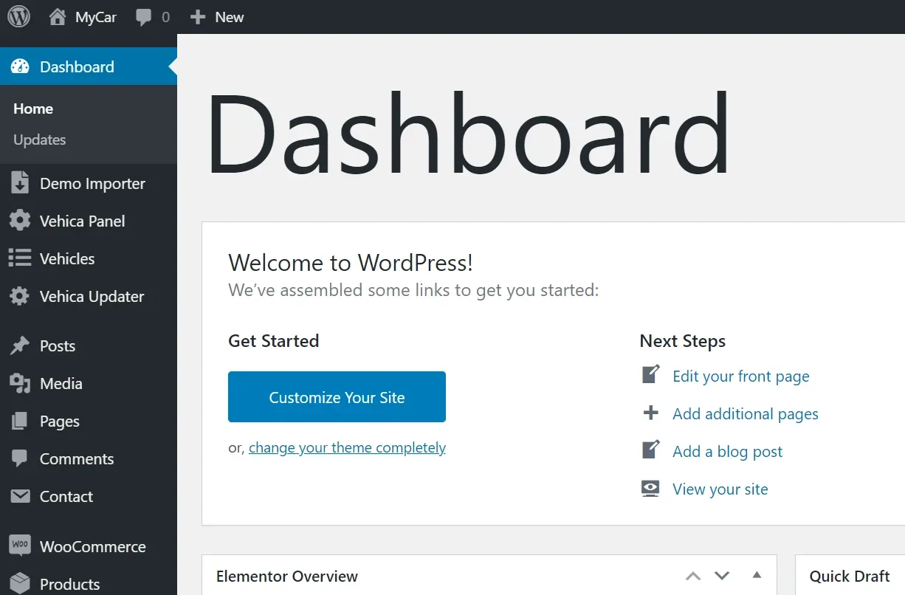Click the Posts pushpin icon

tap(20, 345)
